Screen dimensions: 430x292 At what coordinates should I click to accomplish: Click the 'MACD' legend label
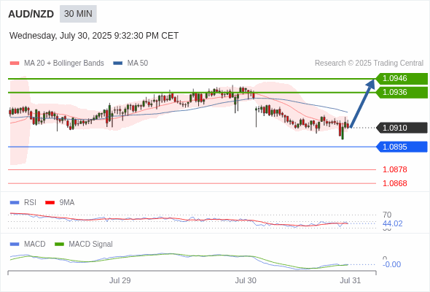(x=35, y=245)
